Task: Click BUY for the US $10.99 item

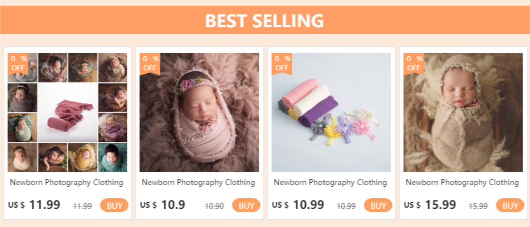Action: point(378,205)
